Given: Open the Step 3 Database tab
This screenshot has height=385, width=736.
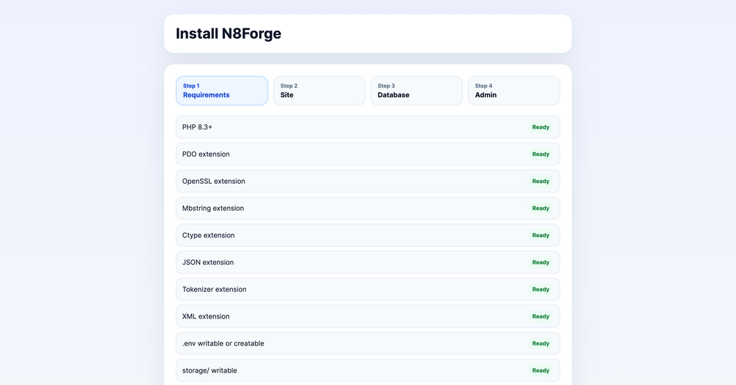Looking at the screenshot, I should point(417,91).
